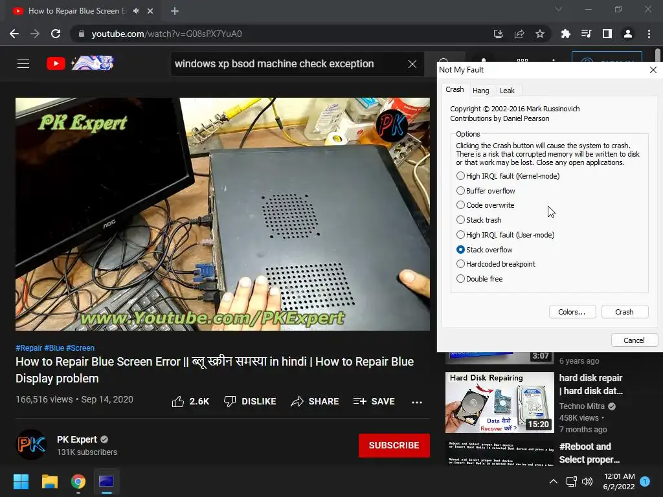This screenshot has width=663, height=497.
Task: Open the notification badge in taskbar
Action: click(645, 481)
